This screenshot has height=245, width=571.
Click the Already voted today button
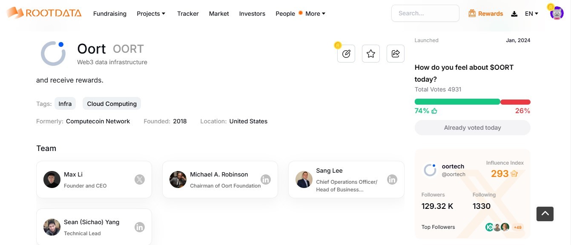tap(473, 128)
